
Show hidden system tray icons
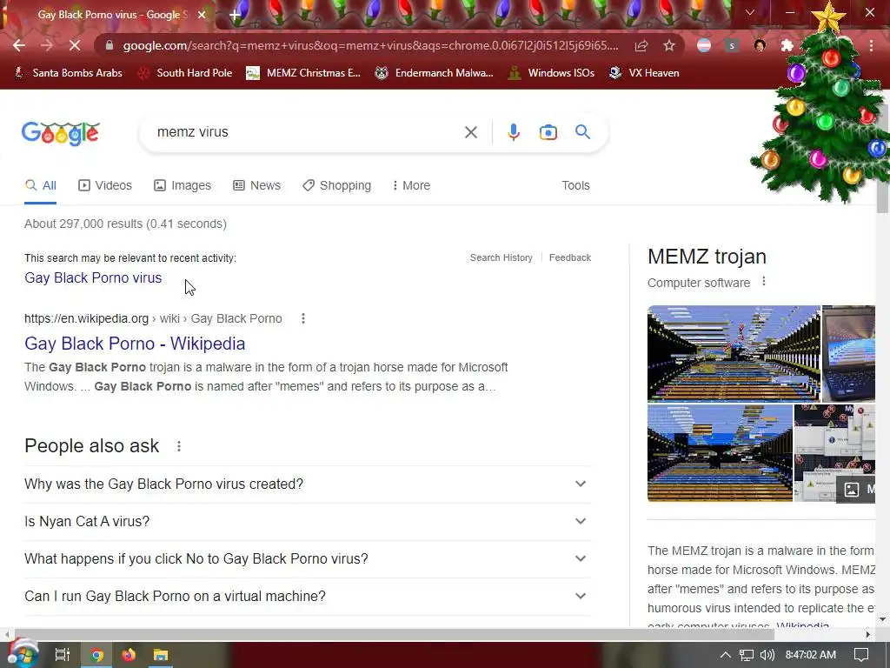click(725, 655)
